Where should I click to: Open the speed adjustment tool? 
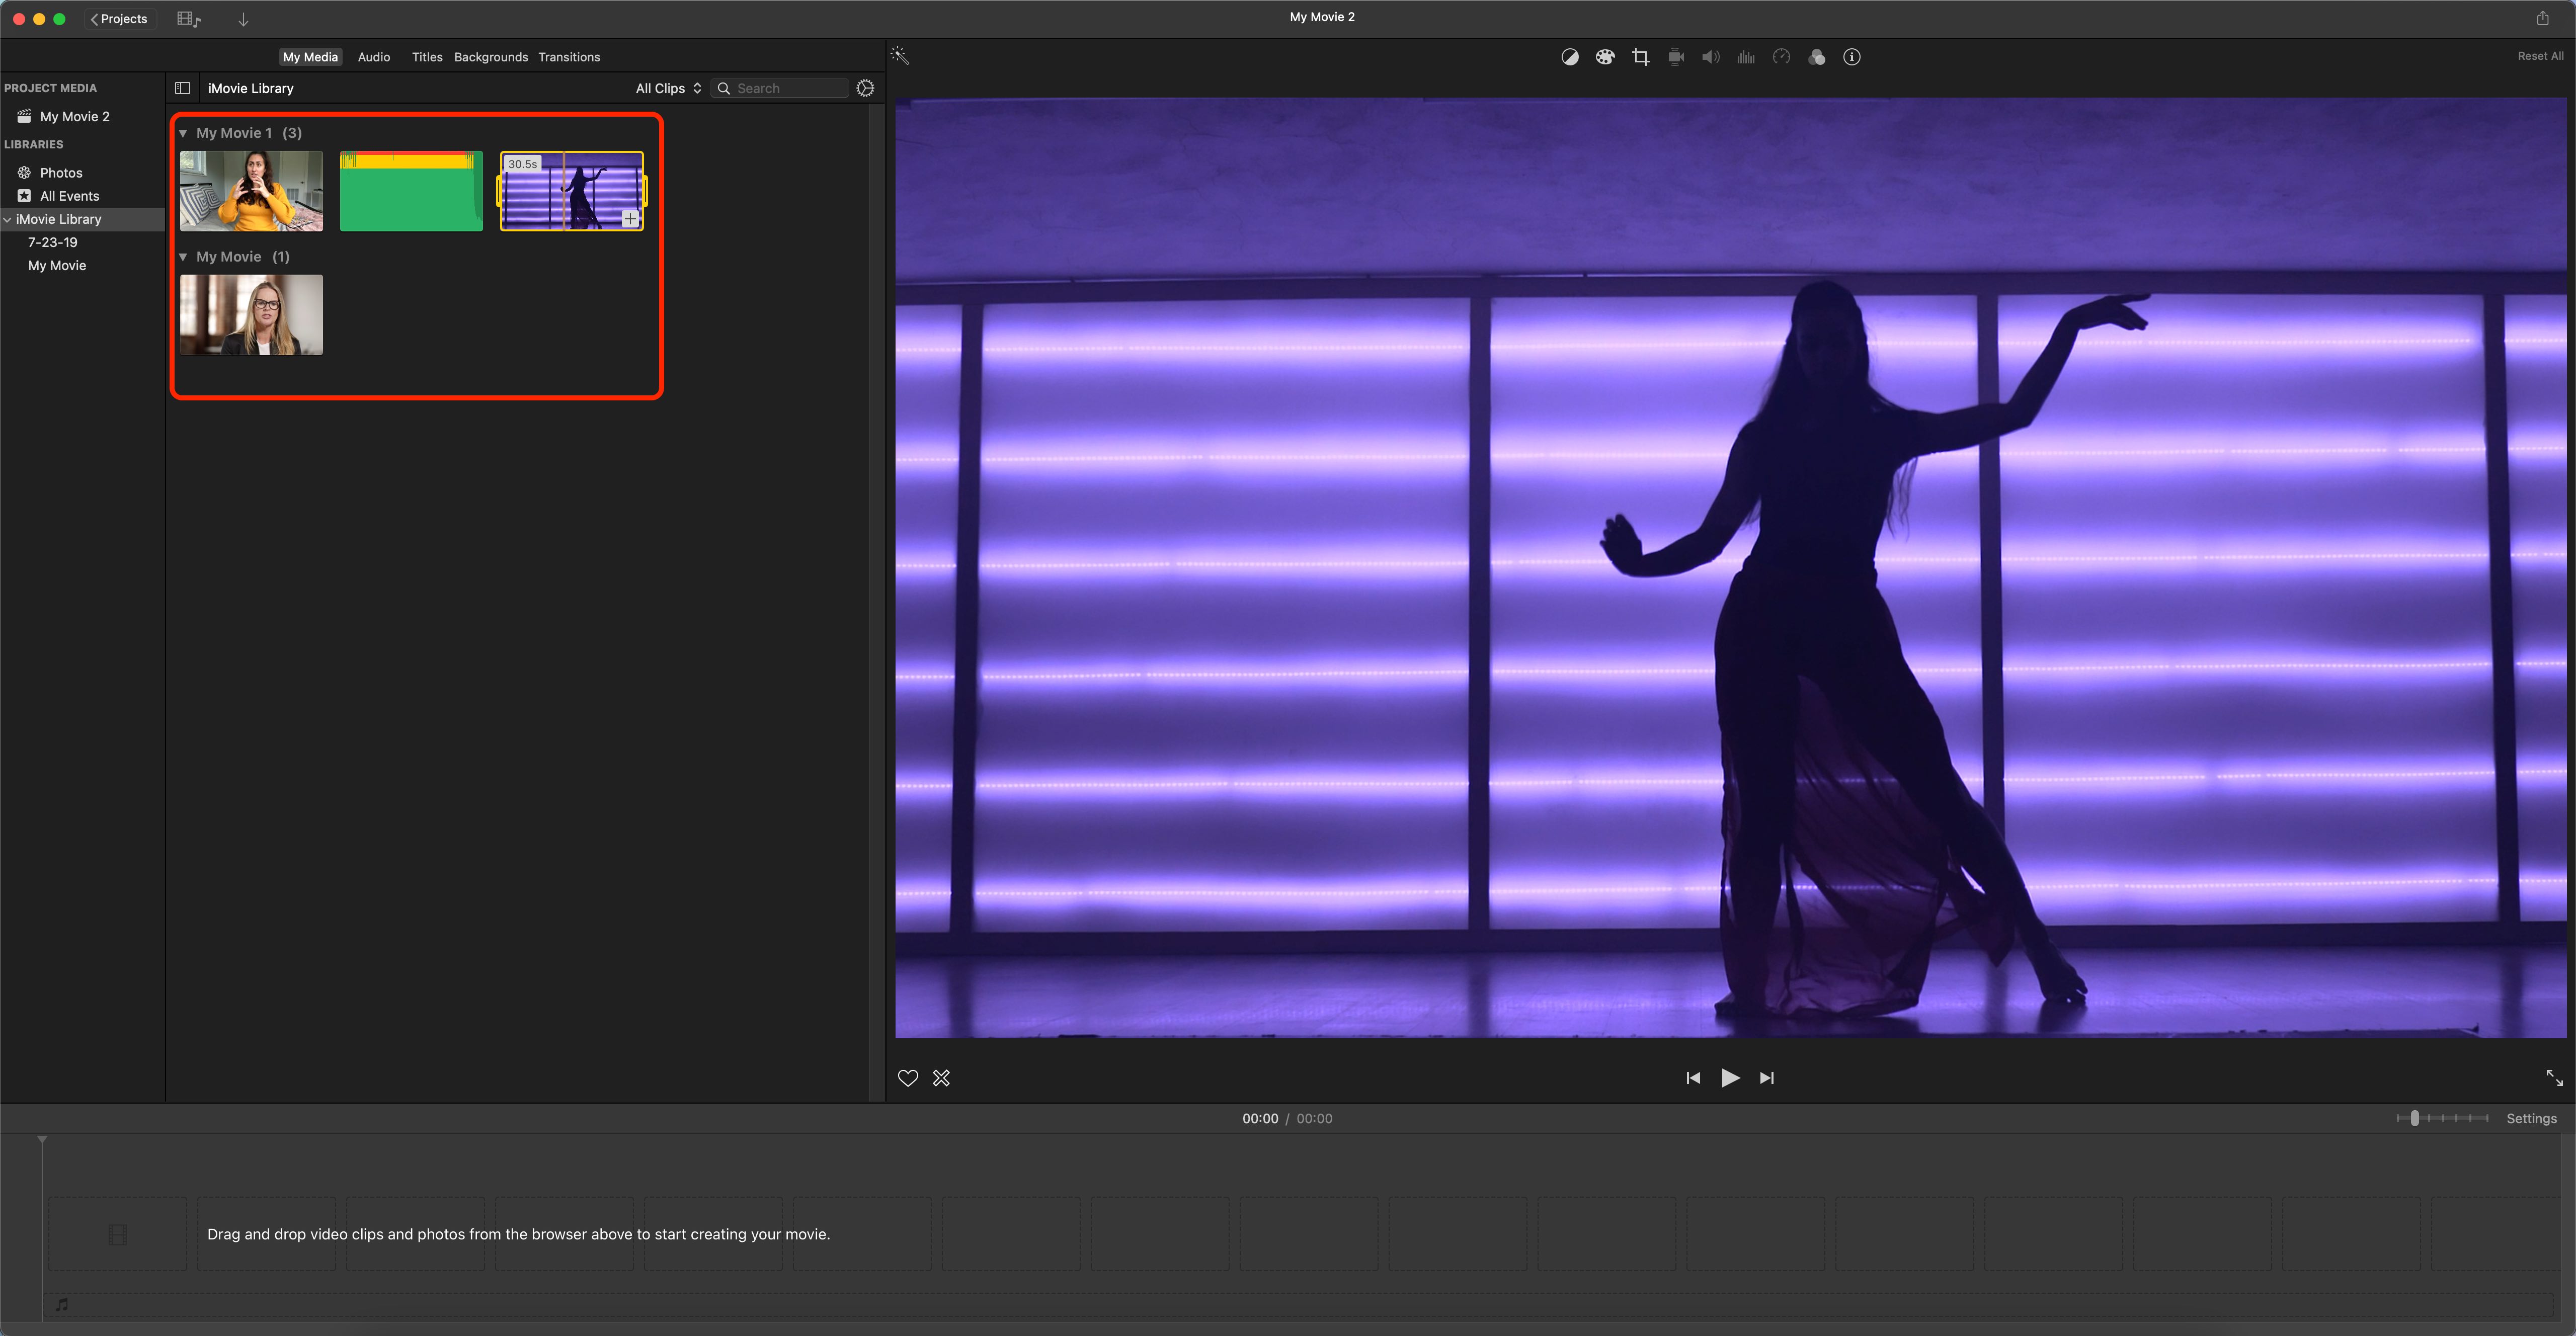pyautogui.click(x=1781, y=57)
